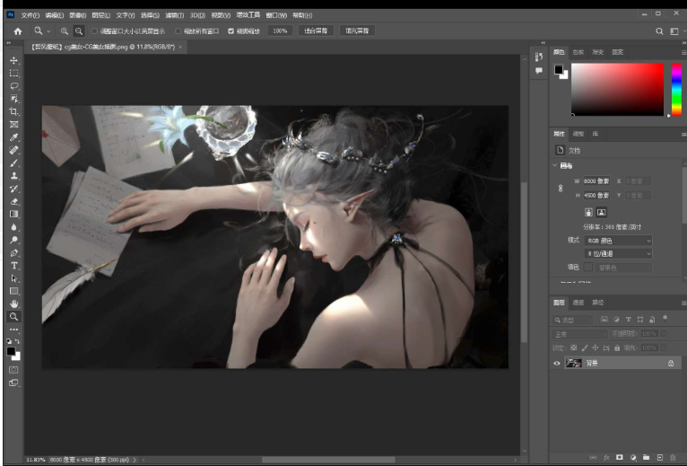Open the 8 位/通道 bit depth dropdown
This screenshot has width=687, height=466.
[x=618, y=254]
